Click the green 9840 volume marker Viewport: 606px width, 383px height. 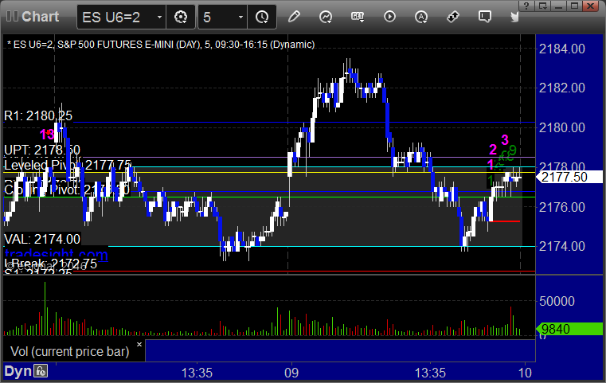pyautogui.click(x=569, y=329)
